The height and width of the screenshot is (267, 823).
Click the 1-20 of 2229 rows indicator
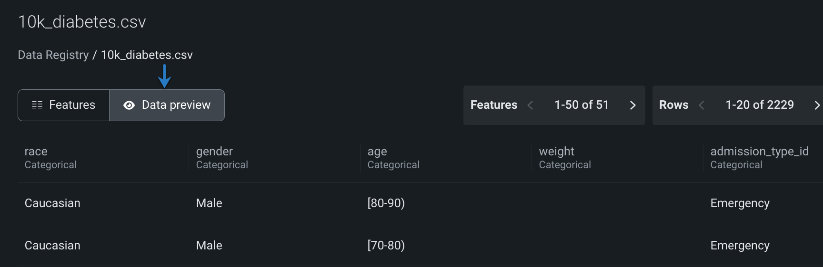[760, 105]
